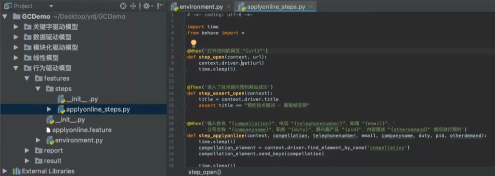The height and width of the screenshot is (176, 495).
Task: Close the environment.py tab
Action: [x=229, y=7]
